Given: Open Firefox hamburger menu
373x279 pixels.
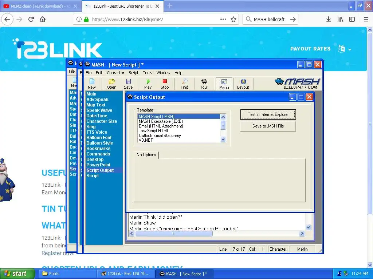Looking at the screenshot, I should pyautogui.click(x=366, y=19).
